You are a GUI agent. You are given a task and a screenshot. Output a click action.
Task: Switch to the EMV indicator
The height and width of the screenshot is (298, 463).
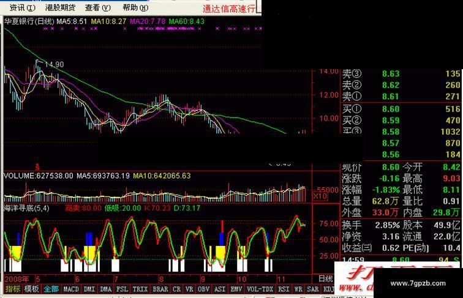(236, 289)
